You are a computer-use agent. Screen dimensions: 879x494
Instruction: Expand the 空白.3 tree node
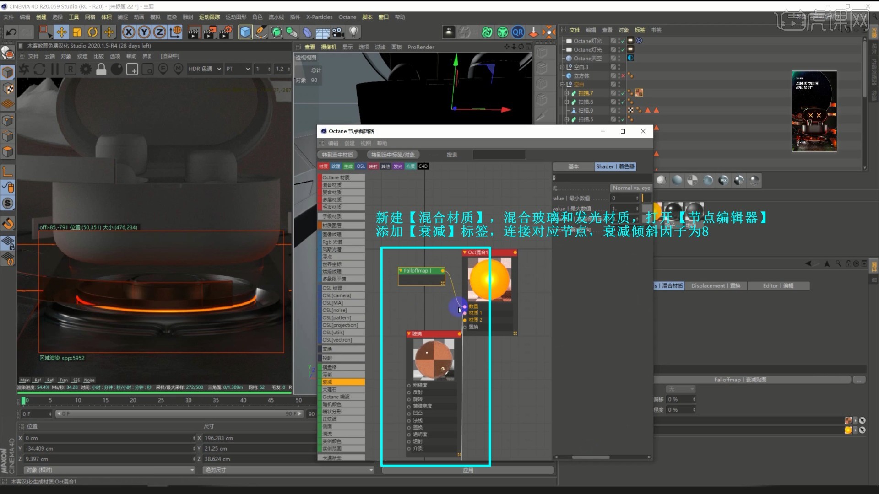pyautogui.click(x=562, y=67)
